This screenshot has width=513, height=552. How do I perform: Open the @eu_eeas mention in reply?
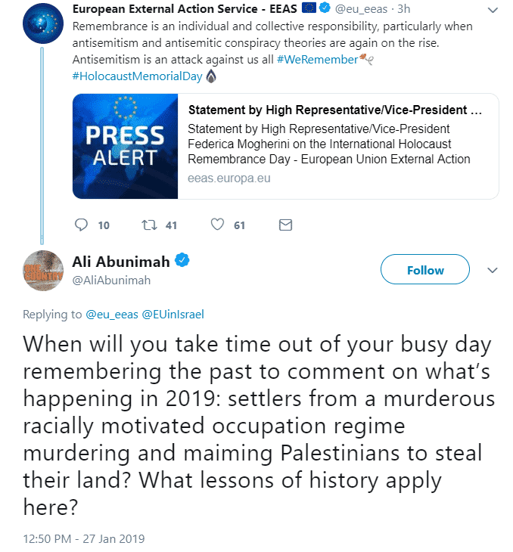tap(112, 314)
